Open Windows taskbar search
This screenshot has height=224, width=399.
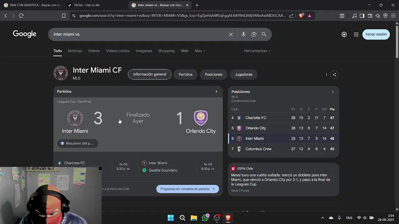tap(182, 218)
